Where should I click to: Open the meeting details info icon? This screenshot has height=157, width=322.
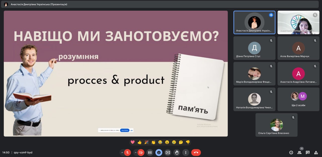click(x=291, y=152)
